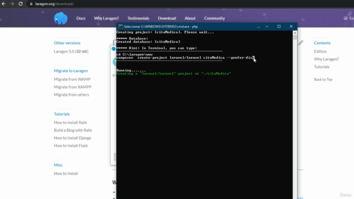Click the 'cd C:\laragon\www' terminal line
Viewport: 354px width, 199px height.
134,54
